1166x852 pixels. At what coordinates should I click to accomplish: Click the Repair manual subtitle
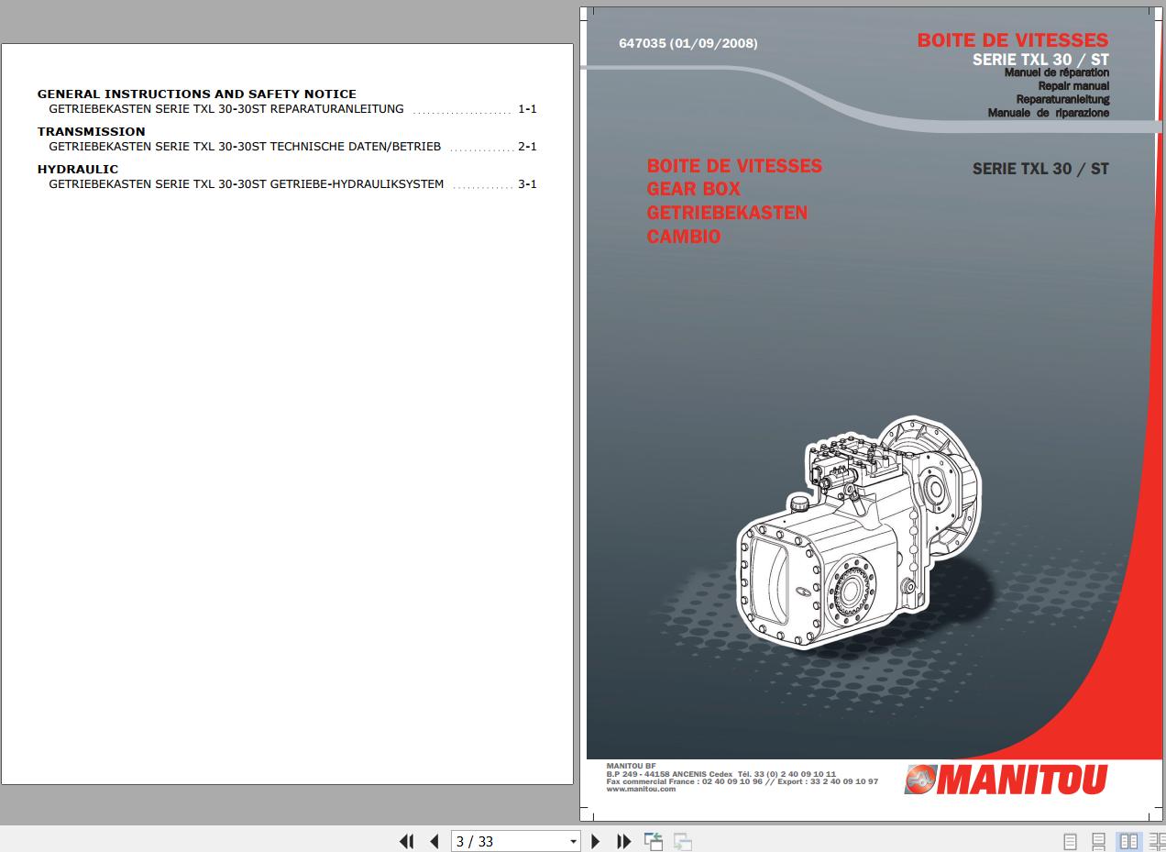(1073, 86)
